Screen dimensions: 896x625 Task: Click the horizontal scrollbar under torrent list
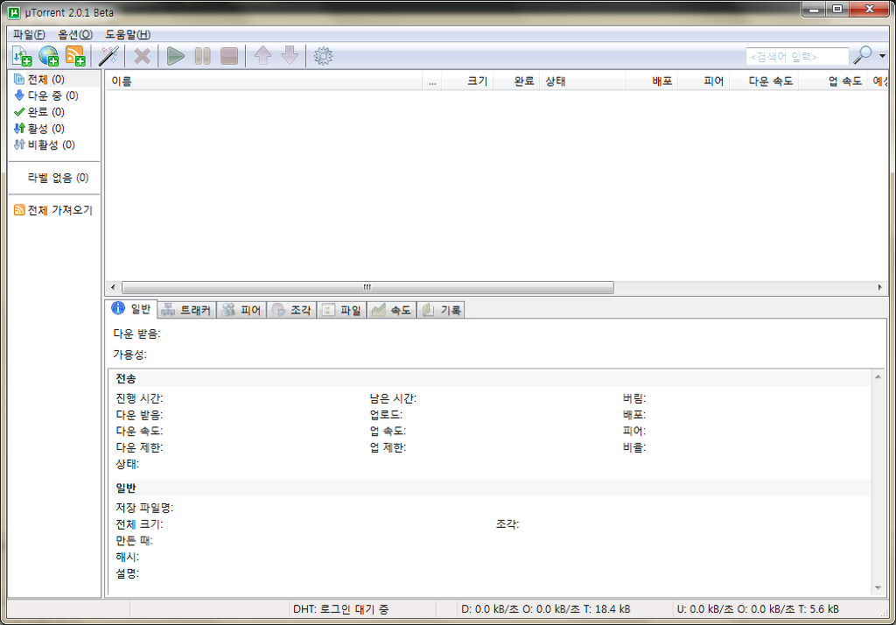(367, 287)
